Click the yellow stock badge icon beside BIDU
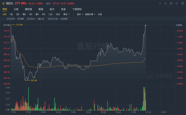Screen dimensions: 186x115 (3, 3)
